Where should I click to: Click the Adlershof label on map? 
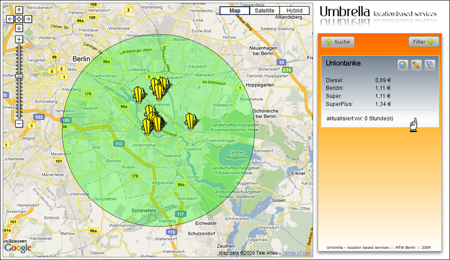[172, 156]
